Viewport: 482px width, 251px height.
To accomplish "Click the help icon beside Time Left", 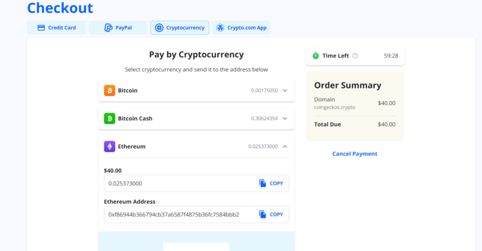I will (x=355, y=56).
